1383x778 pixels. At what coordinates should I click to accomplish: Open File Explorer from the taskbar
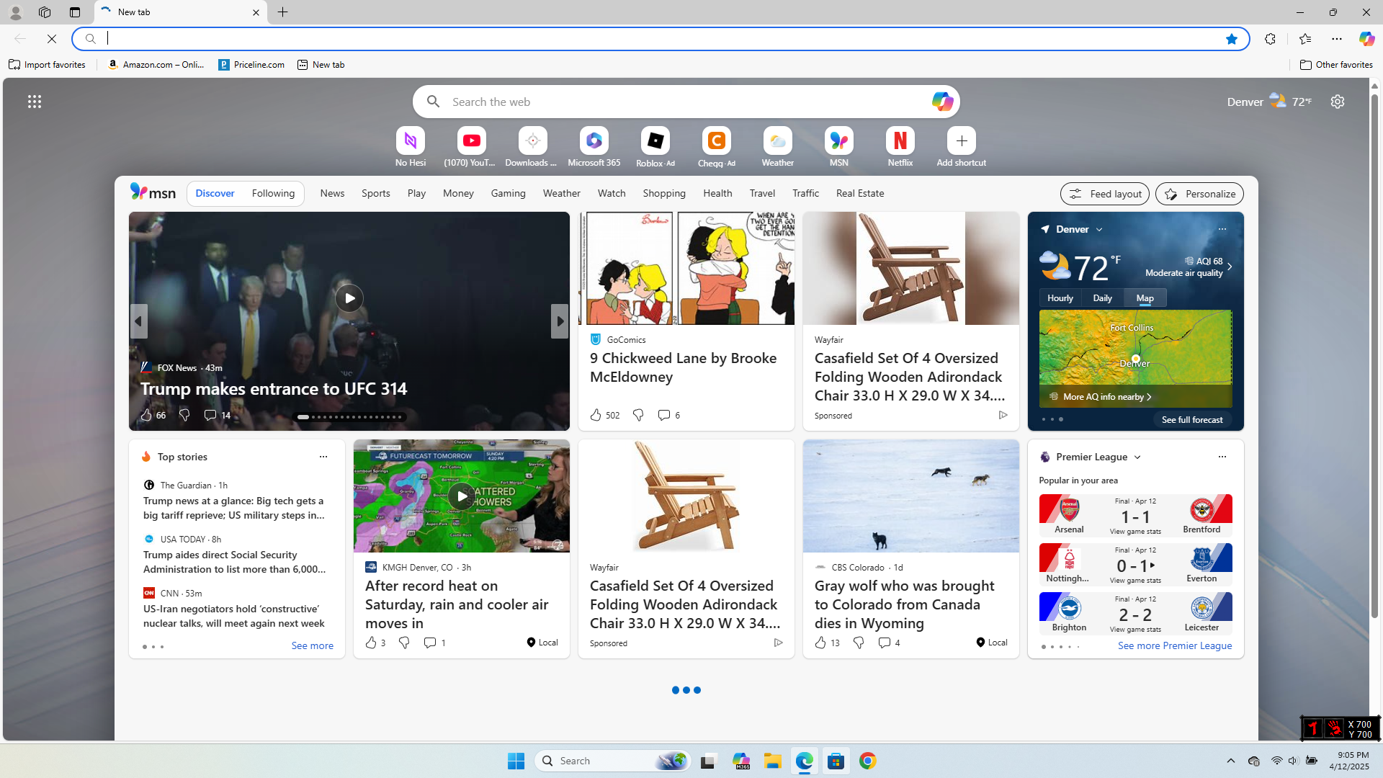pyautogui.click(x=772, y=761)
